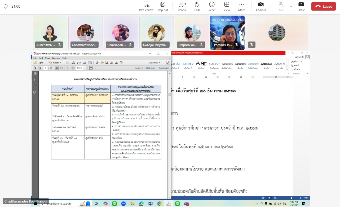340x207 pixels.
Task: Open the React emoji menu
Action: pos(212,7)
